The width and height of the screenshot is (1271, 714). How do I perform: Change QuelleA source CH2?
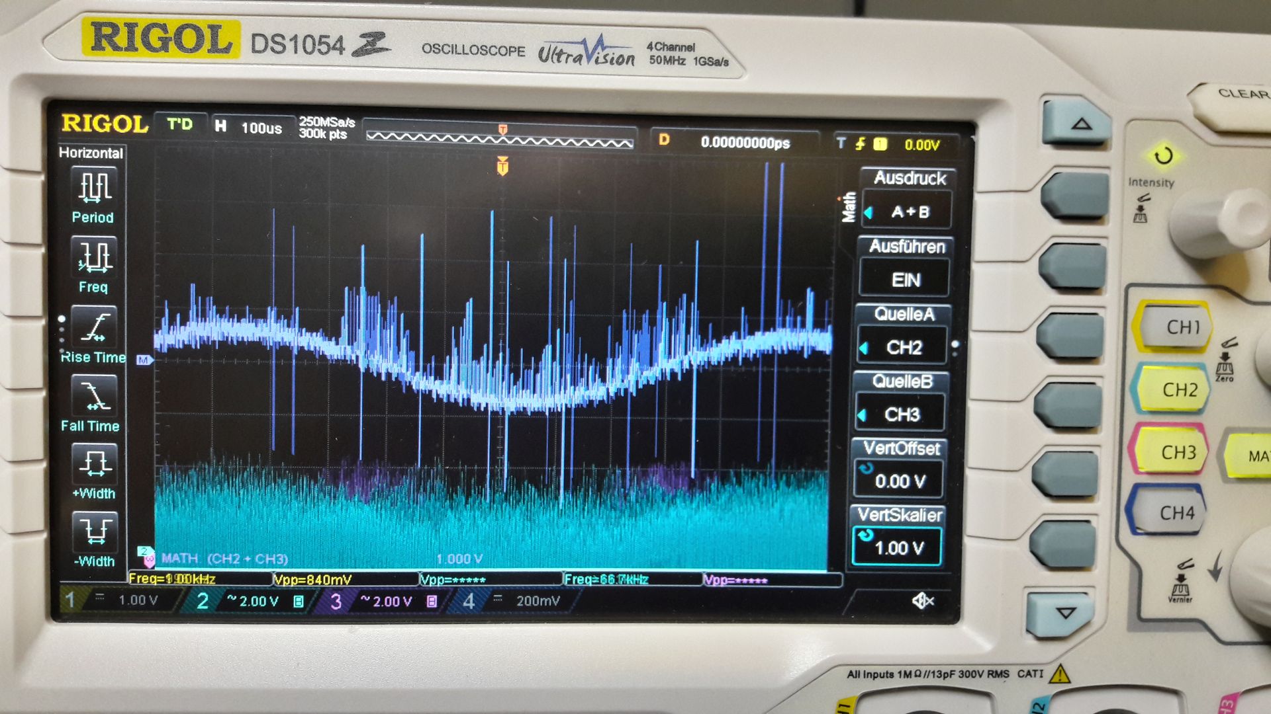(x=902, y=347)
